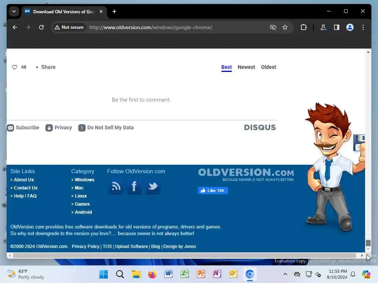Click the Facebook follow icon
This screenshot has height=283, width=378.
[134, 186]
